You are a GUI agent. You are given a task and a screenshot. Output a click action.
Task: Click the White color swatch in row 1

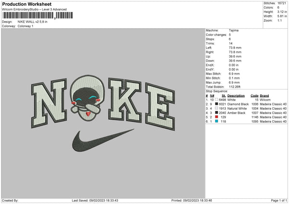pos(216,100)
